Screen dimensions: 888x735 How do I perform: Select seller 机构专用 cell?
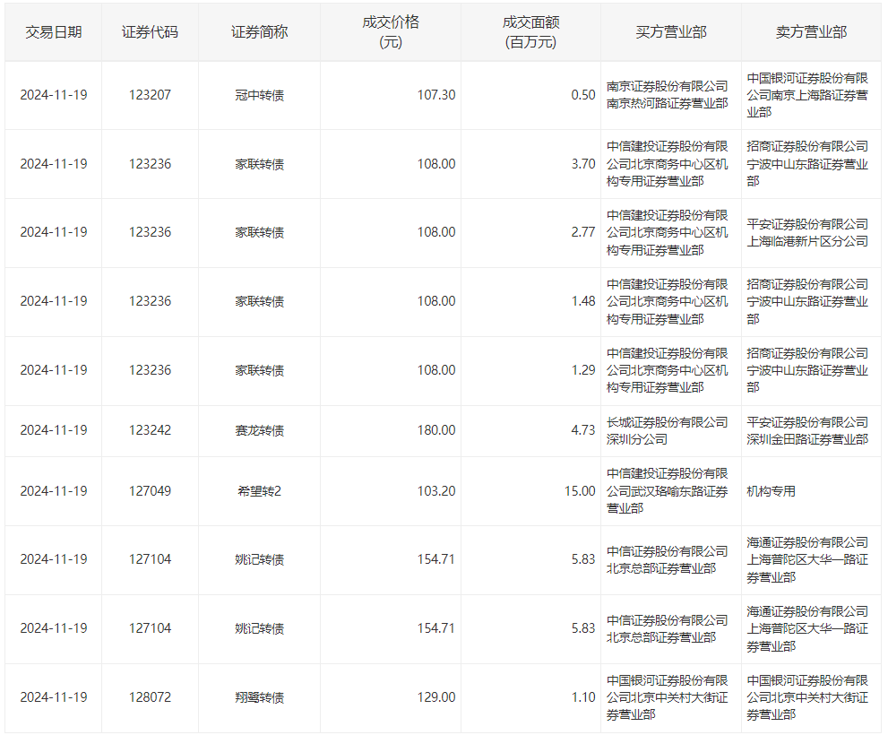(x=771, y=491)
